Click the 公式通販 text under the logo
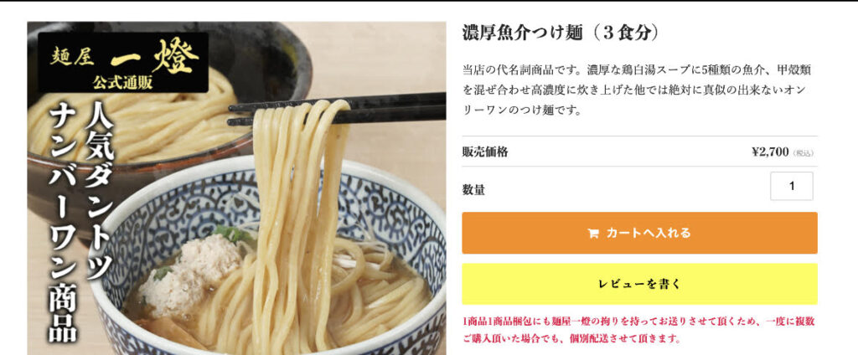Screen dimensions: 858x355 pos(122,83)
